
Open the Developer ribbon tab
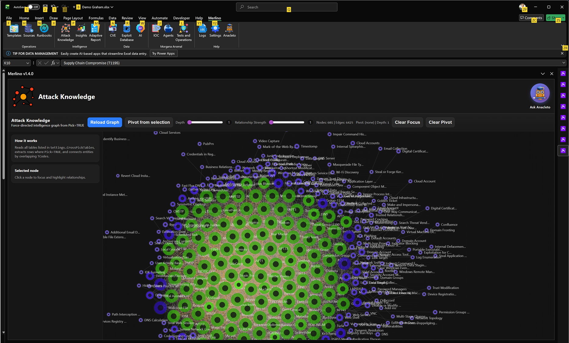point(181,18)
